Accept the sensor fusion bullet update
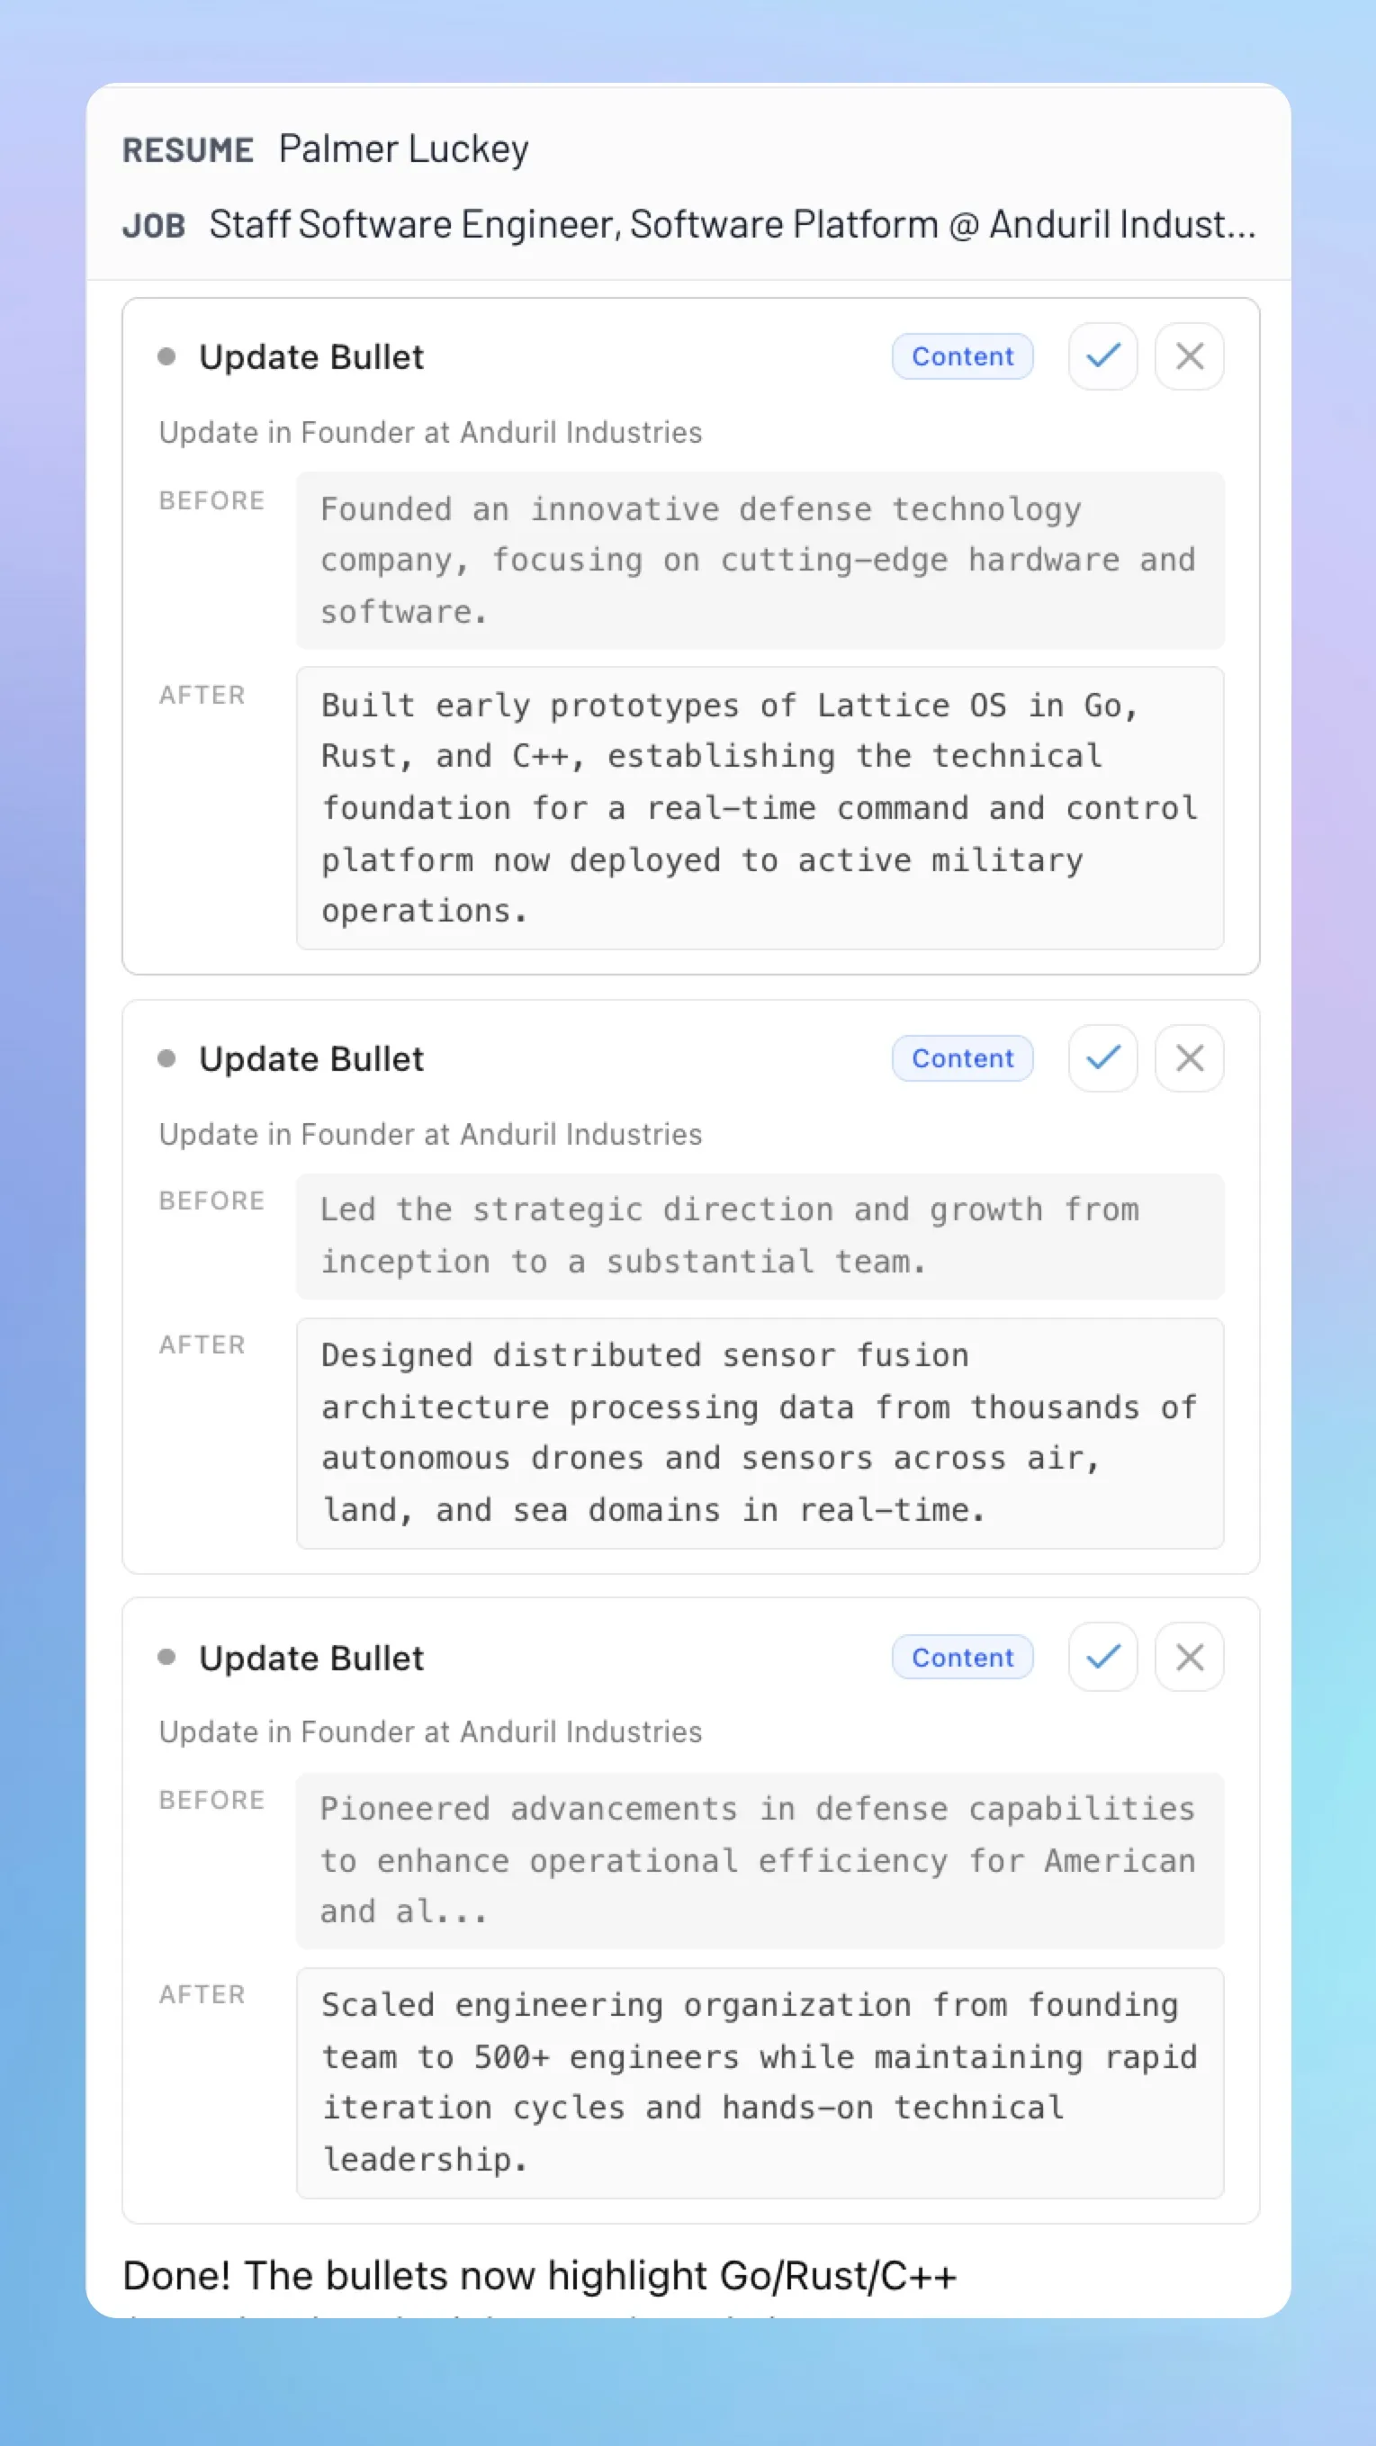The image size is (1376, 2446). (x=1102, y=1057)
